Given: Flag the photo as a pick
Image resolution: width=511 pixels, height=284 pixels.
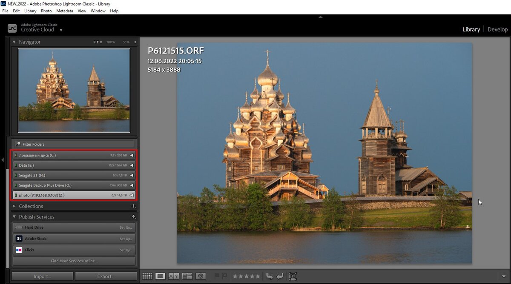Looking at the screenshot, I should pyautogui.click(x=217, y=276).
